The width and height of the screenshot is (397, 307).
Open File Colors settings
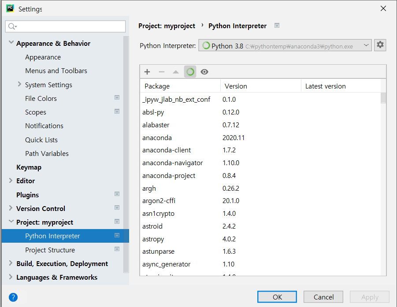point(41,99)
